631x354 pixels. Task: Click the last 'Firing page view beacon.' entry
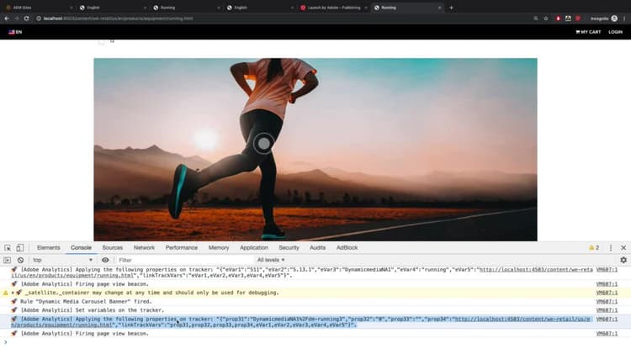tap(84, 334)
